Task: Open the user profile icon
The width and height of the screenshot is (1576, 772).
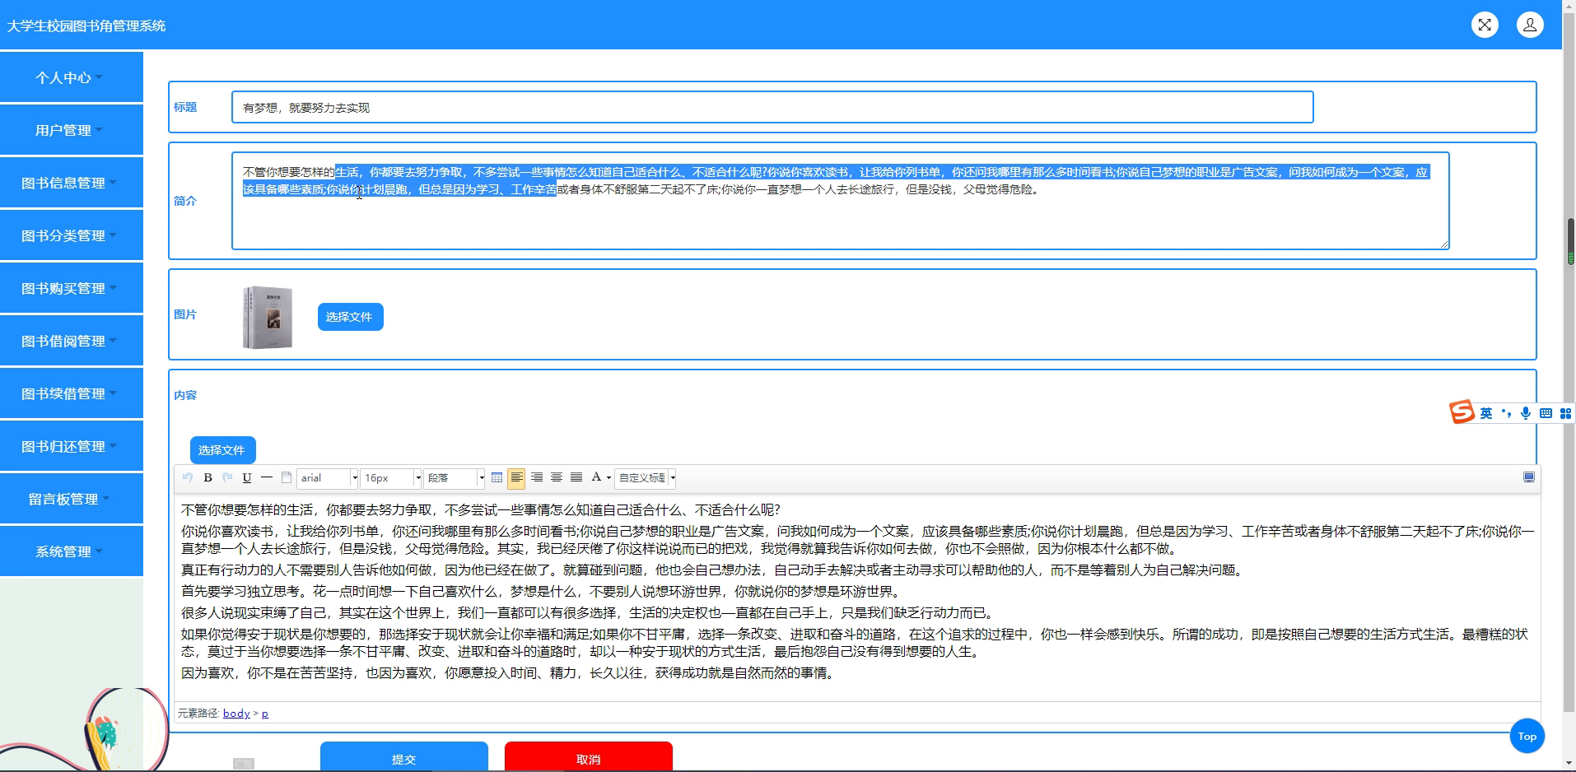Action: 1530,25
